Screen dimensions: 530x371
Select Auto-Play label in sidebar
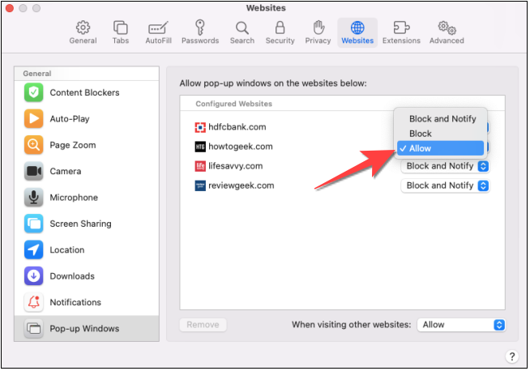tap(70, 119)
